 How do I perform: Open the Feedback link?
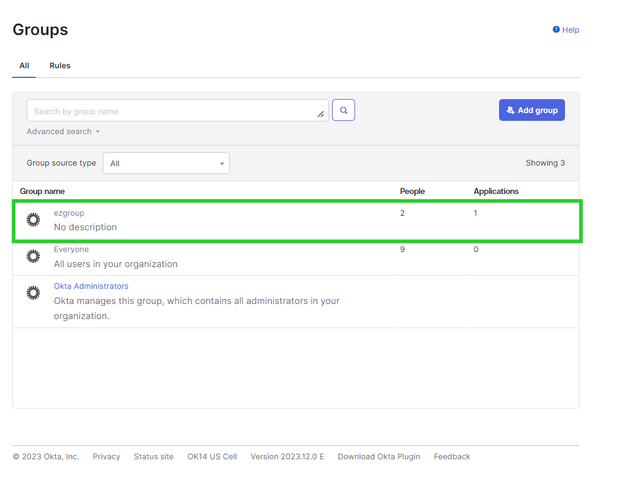452,456
